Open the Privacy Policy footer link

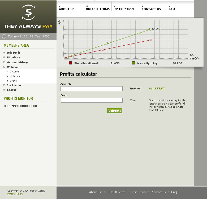coord(15,194)
